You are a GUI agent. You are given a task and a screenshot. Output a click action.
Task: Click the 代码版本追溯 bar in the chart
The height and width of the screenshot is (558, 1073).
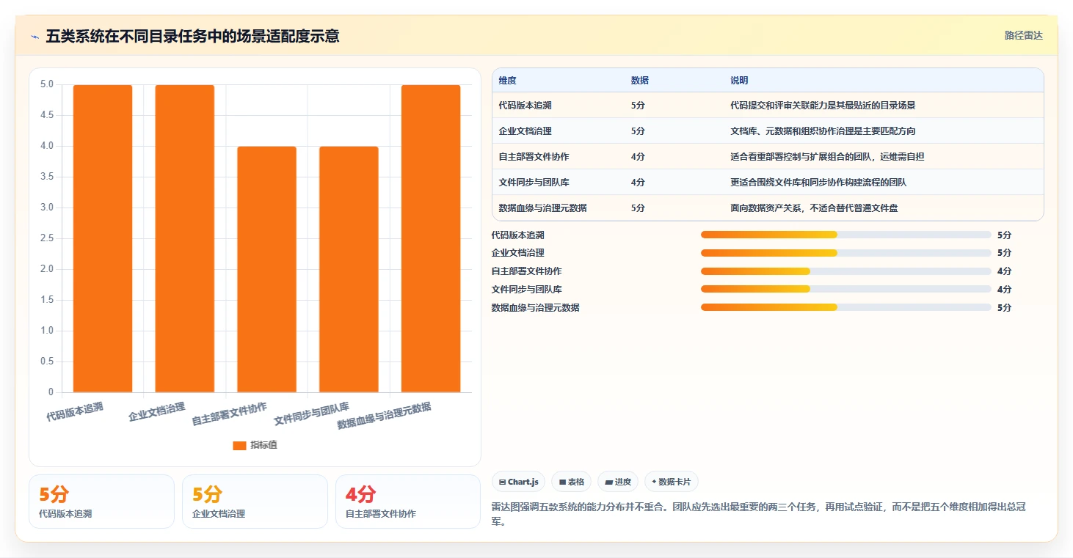tap(103, 238)
